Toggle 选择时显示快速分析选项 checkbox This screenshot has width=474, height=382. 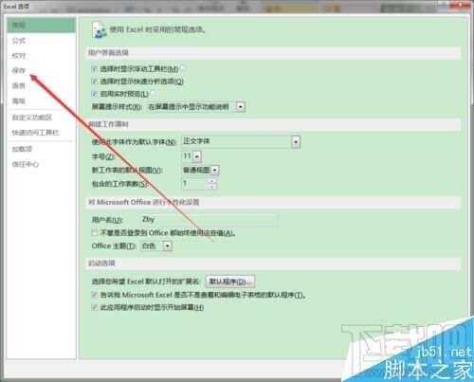[x=94, y=82]
